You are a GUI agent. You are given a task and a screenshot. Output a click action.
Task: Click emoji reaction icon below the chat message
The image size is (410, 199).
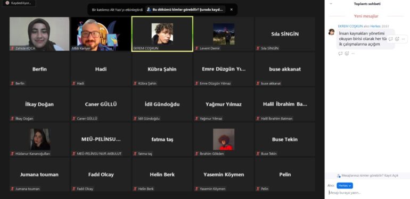tap(347, 54)
